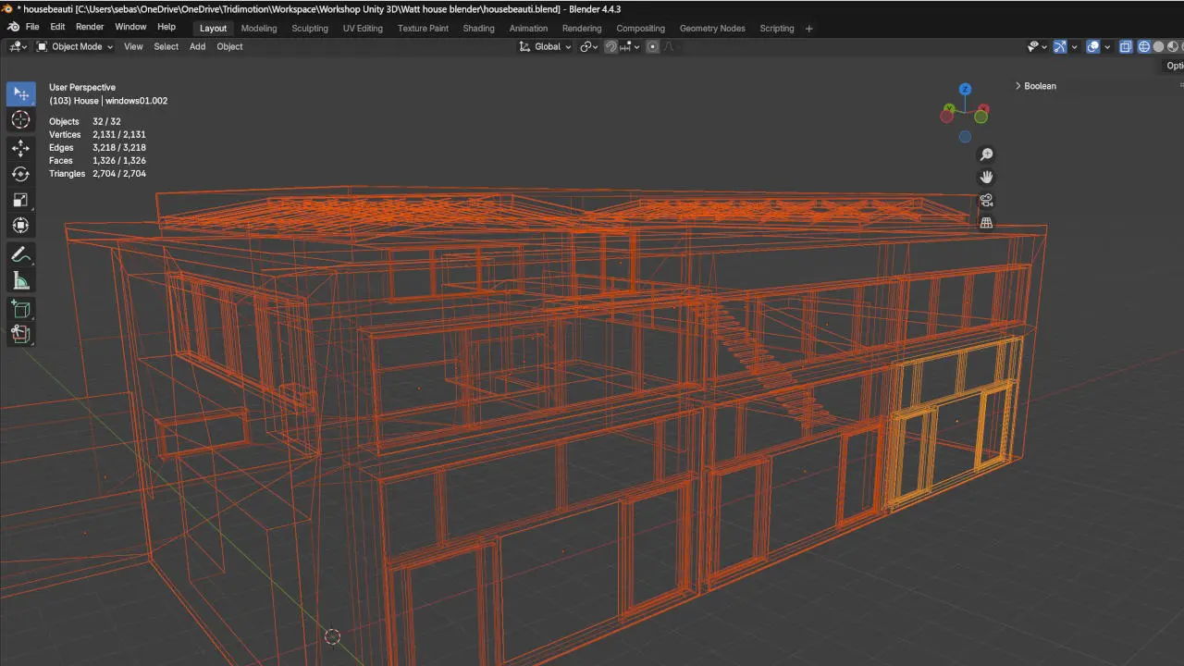Toggle X-Ray mode in the header
Viewport: 1184px width, 666px height.
coord(1126,46)
